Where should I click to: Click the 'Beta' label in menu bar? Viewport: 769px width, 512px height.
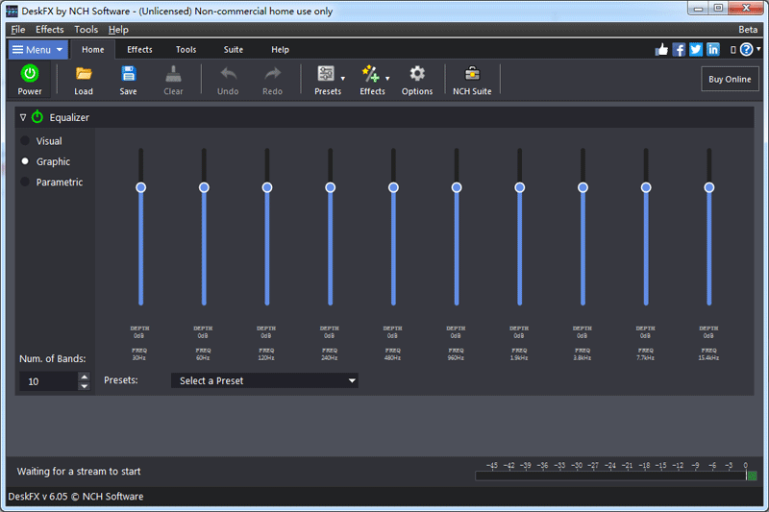(x=748, y=30)
